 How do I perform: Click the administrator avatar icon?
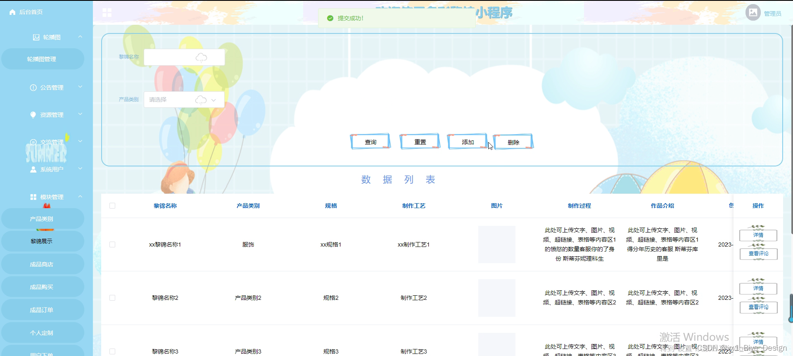pyautogui.click(x=753, y=12)
